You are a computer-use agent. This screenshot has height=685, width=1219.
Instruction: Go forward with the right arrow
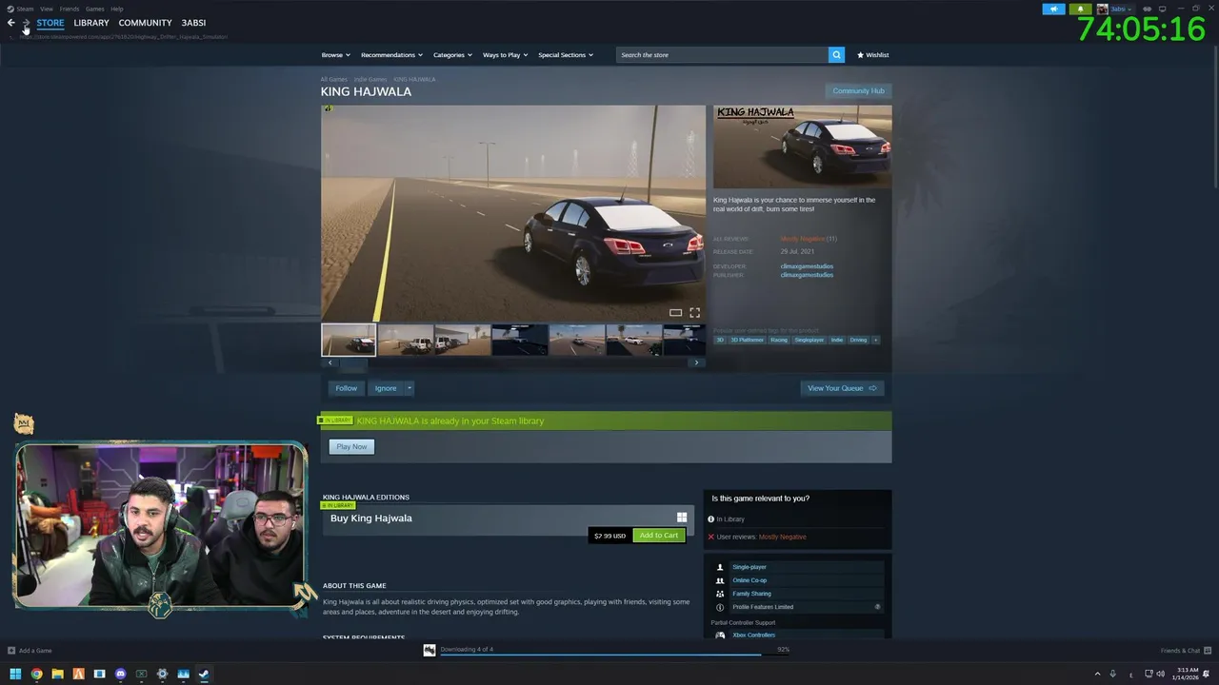pyautogui.click(x=26, y=23)
